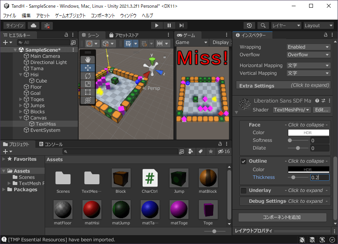Click the Project search-by-type icon

190,151
